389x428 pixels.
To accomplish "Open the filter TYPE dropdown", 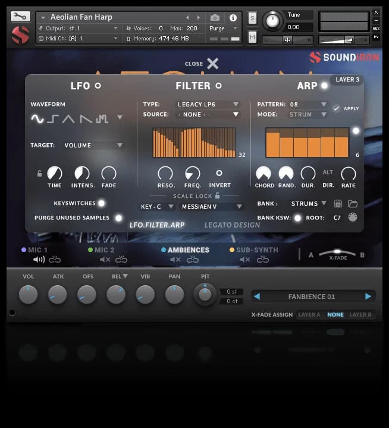I will click(x=208, y=105).
